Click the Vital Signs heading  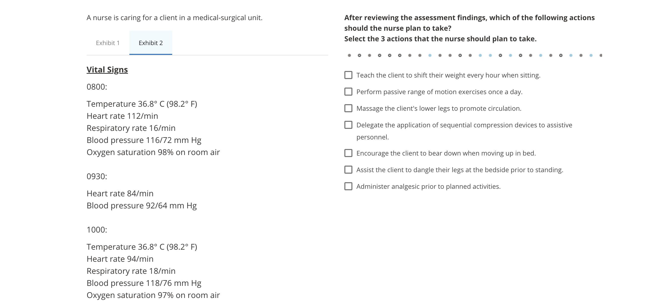point(107,69)
